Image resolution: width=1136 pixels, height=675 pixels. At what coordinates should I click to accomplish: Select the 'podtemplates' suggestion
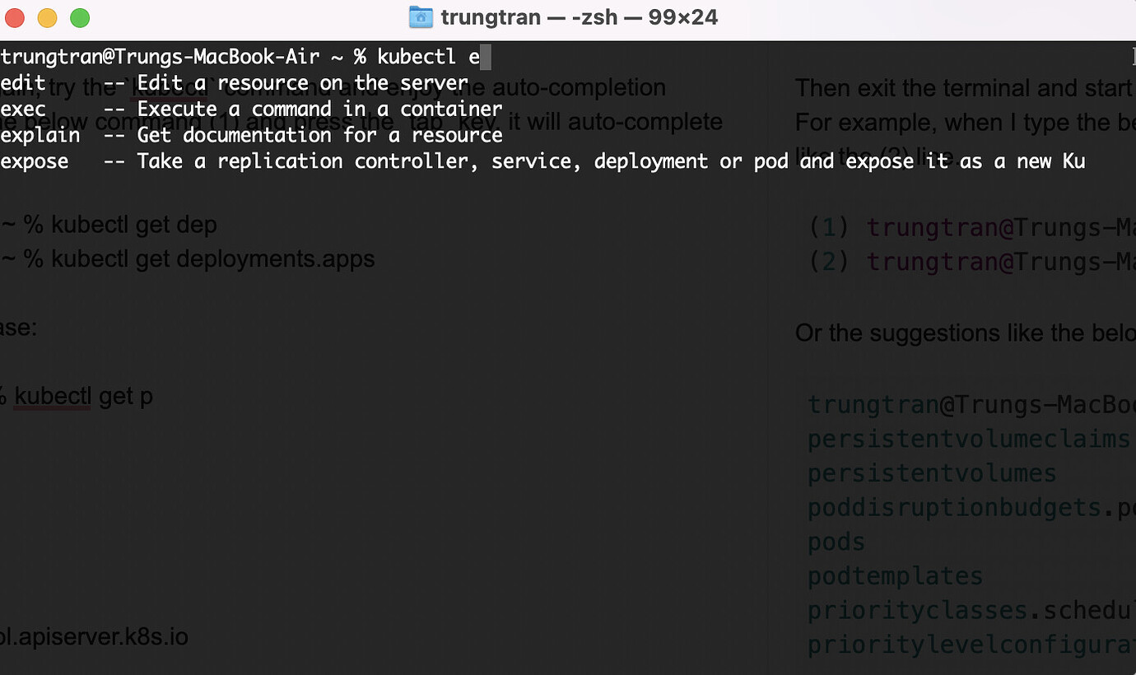894,575
